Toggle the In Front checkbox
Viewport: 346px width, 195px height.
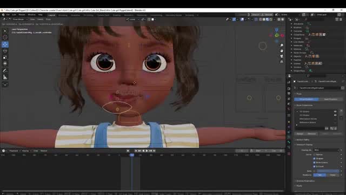[314, 166]
